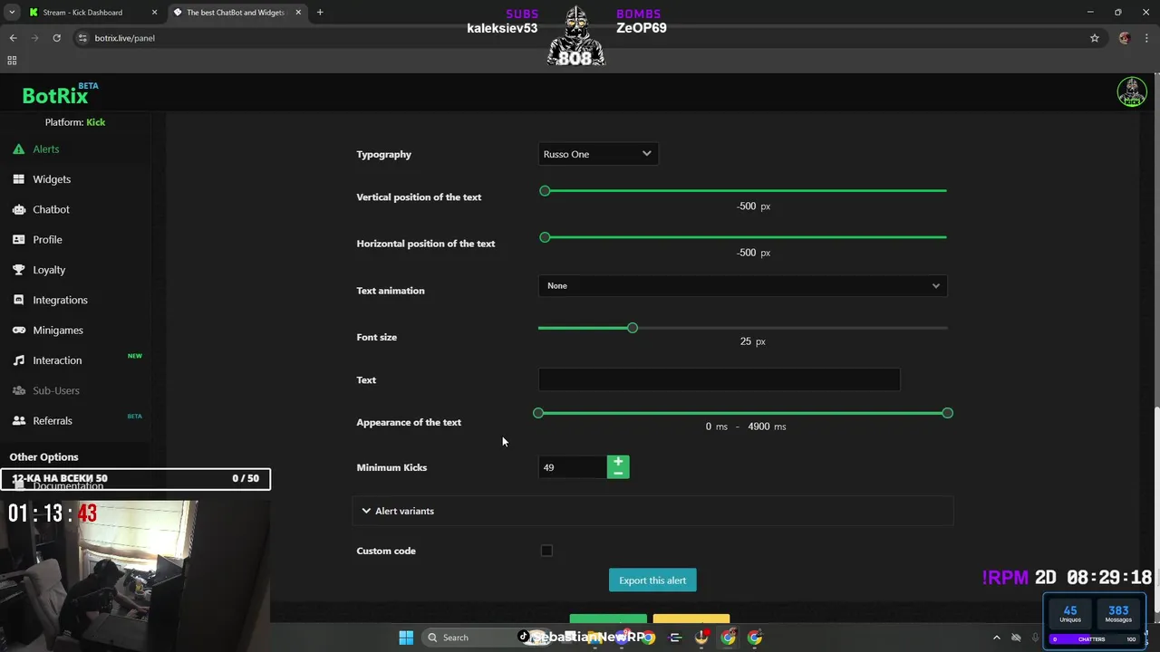Switch to Stream - Kick Dashboard tab
Viewport: 1160px width, 652px height.
pos(94,13)
